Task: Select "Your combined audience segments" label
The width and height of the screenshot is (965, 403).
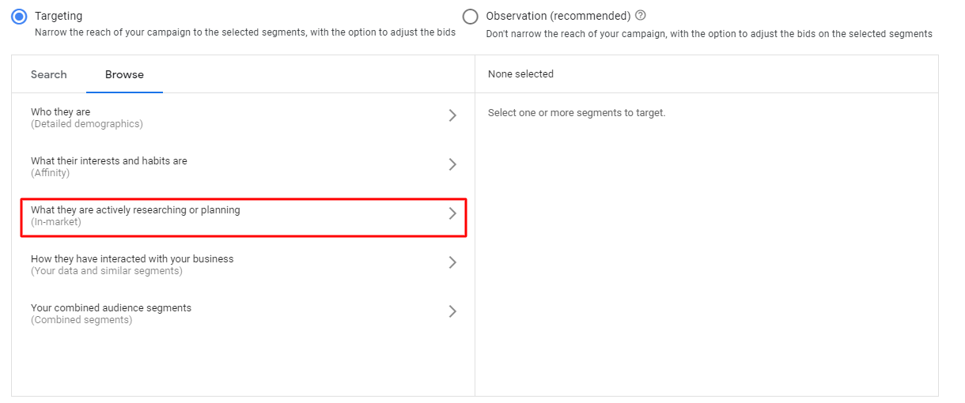Action: coord(111,308)
